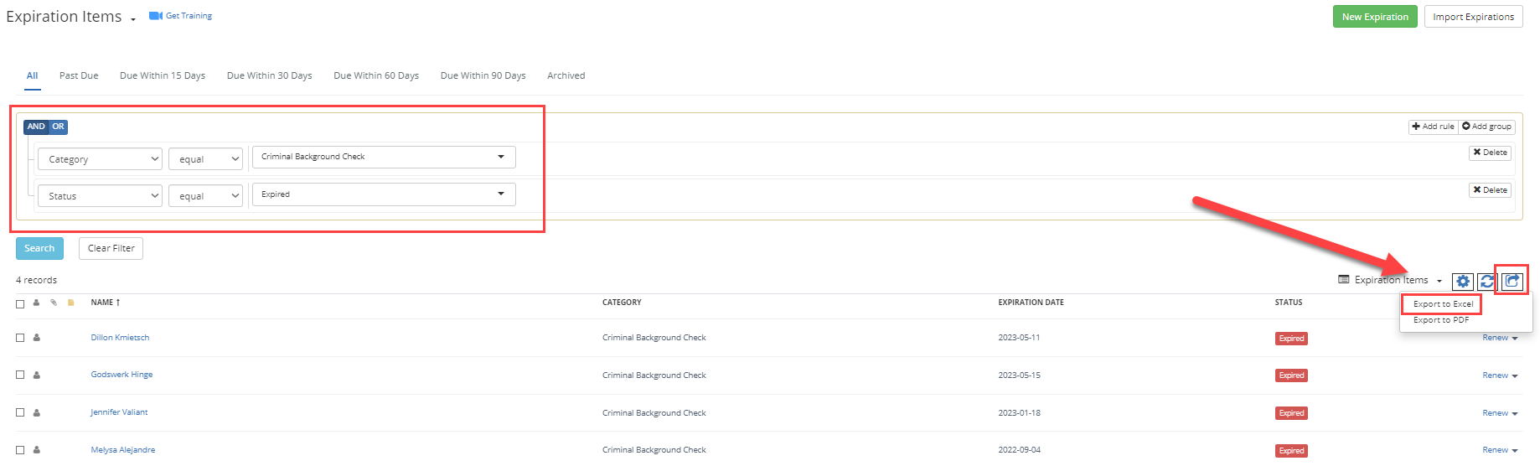Screen dimensions: 1540x466
Task: Check the box for Godswerk Hinge
Action: point(20,375)
